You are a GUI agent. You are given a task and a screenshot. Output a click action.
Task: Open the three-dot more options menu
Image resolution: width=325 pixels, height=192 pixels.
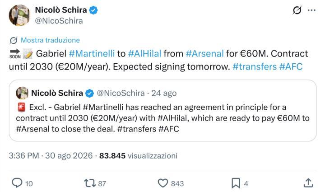tap(312, 10)
